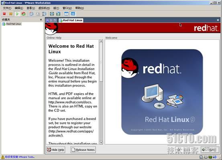The image size is (222, 160).
Task: Open the 组(T) menu
Action: [56, 8]
